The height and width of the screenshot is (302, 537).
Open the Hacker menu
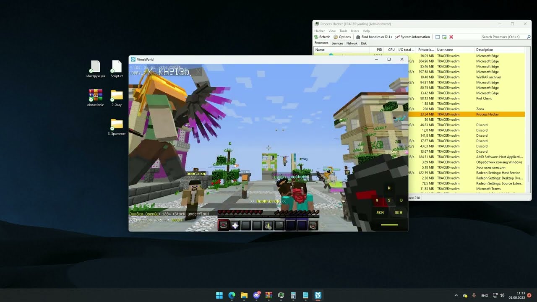[x=320, y=31]
